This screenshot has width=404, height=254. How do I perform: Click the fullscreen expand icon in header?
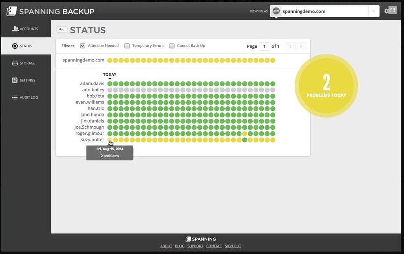point(393,11)
